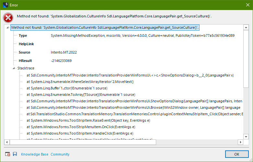Select stack line 'System.Linq.Buffer`1..ctor'
Image resolution: width=253 pixels, height=162 pixels.
coord(67,88)
